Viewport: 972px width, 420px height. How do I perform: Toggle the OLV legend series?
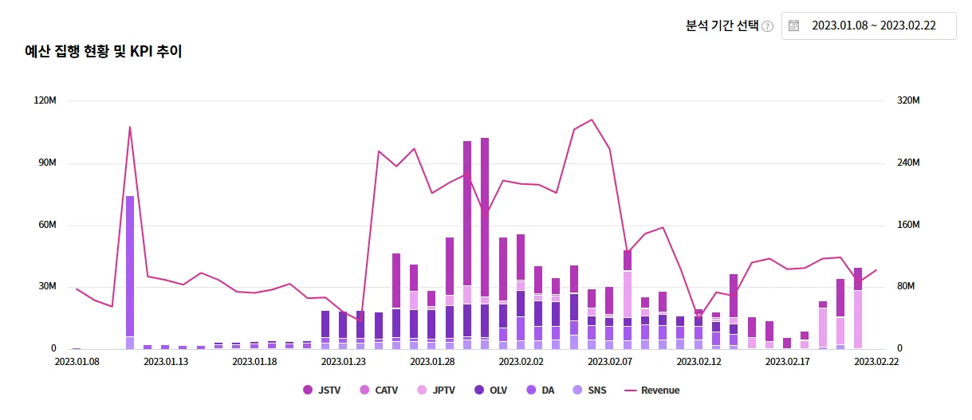coord(490,391)
